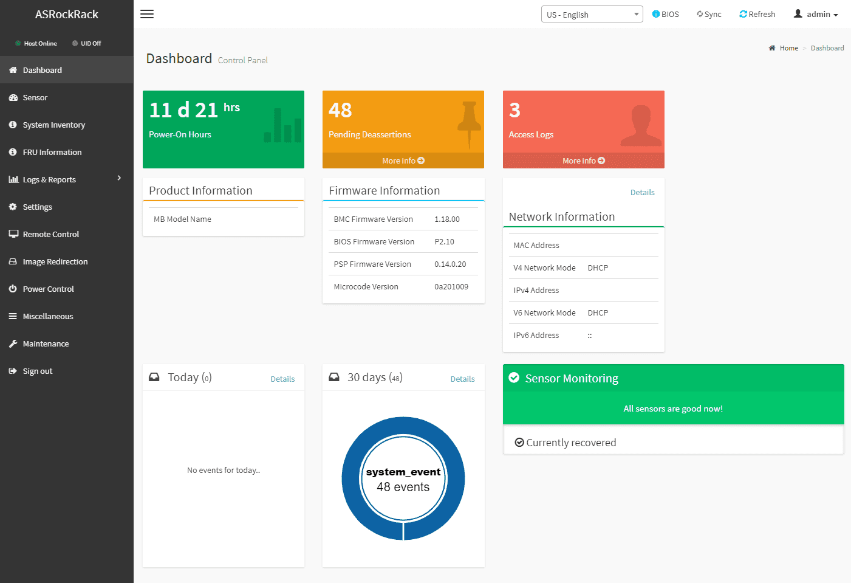Click the Power Control power icon
Image resolution: width=851 pixels, height=583 pixels.
(13, 289)
